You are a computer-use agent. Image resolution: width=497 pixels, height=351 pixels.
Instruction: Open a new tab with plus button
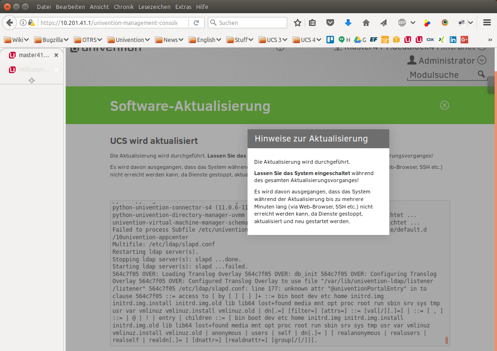(32, 81)
